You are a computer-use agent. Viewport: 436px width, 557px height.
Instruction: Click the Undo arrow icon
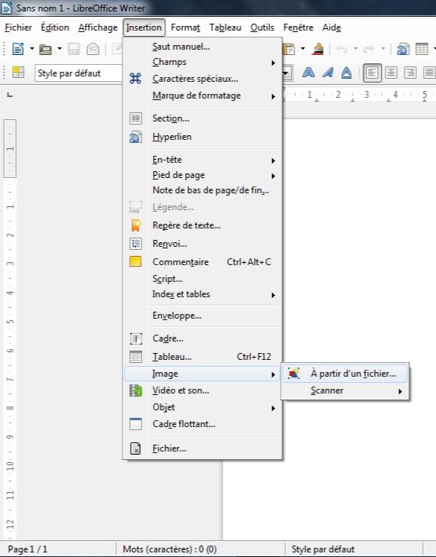tap(341, 49)
